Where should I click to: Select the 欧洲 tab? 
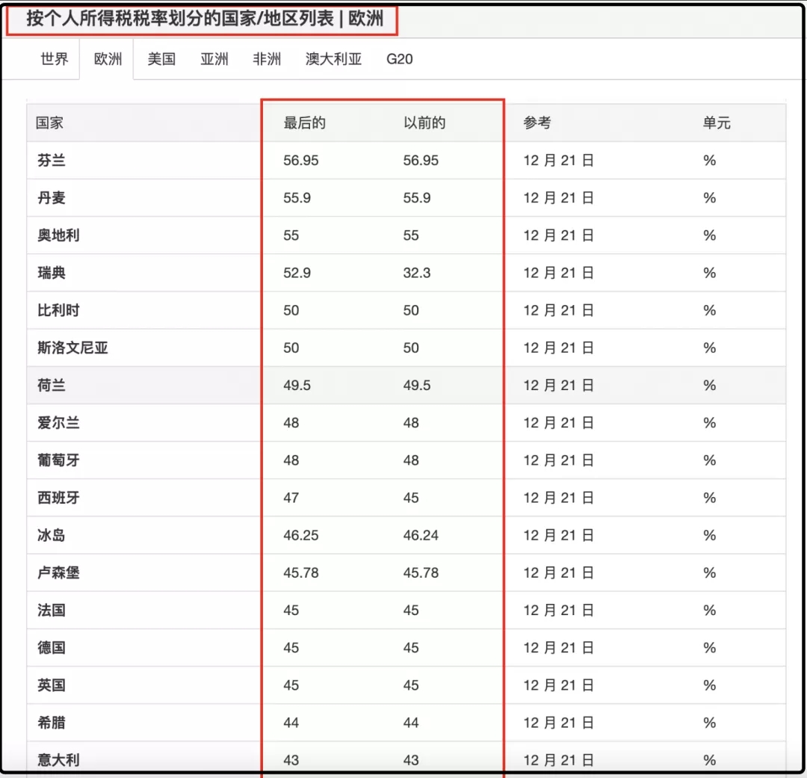coord(108,59)
